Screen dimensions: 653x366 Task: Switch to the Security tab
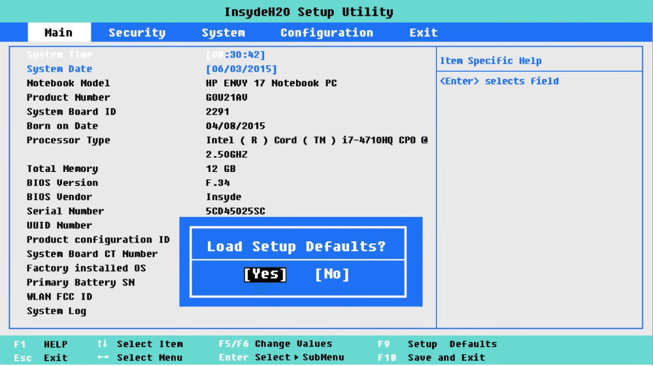pyautogui.click(x=137, y=33)
